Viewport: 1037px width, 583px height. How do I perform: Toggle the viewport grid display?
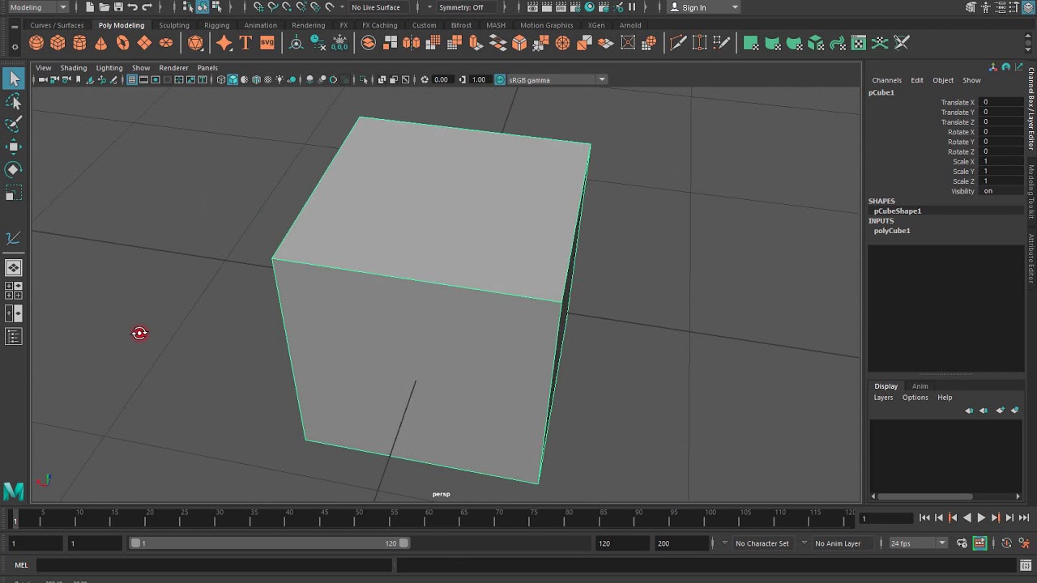pyautogui.click(x=132, y=79)
